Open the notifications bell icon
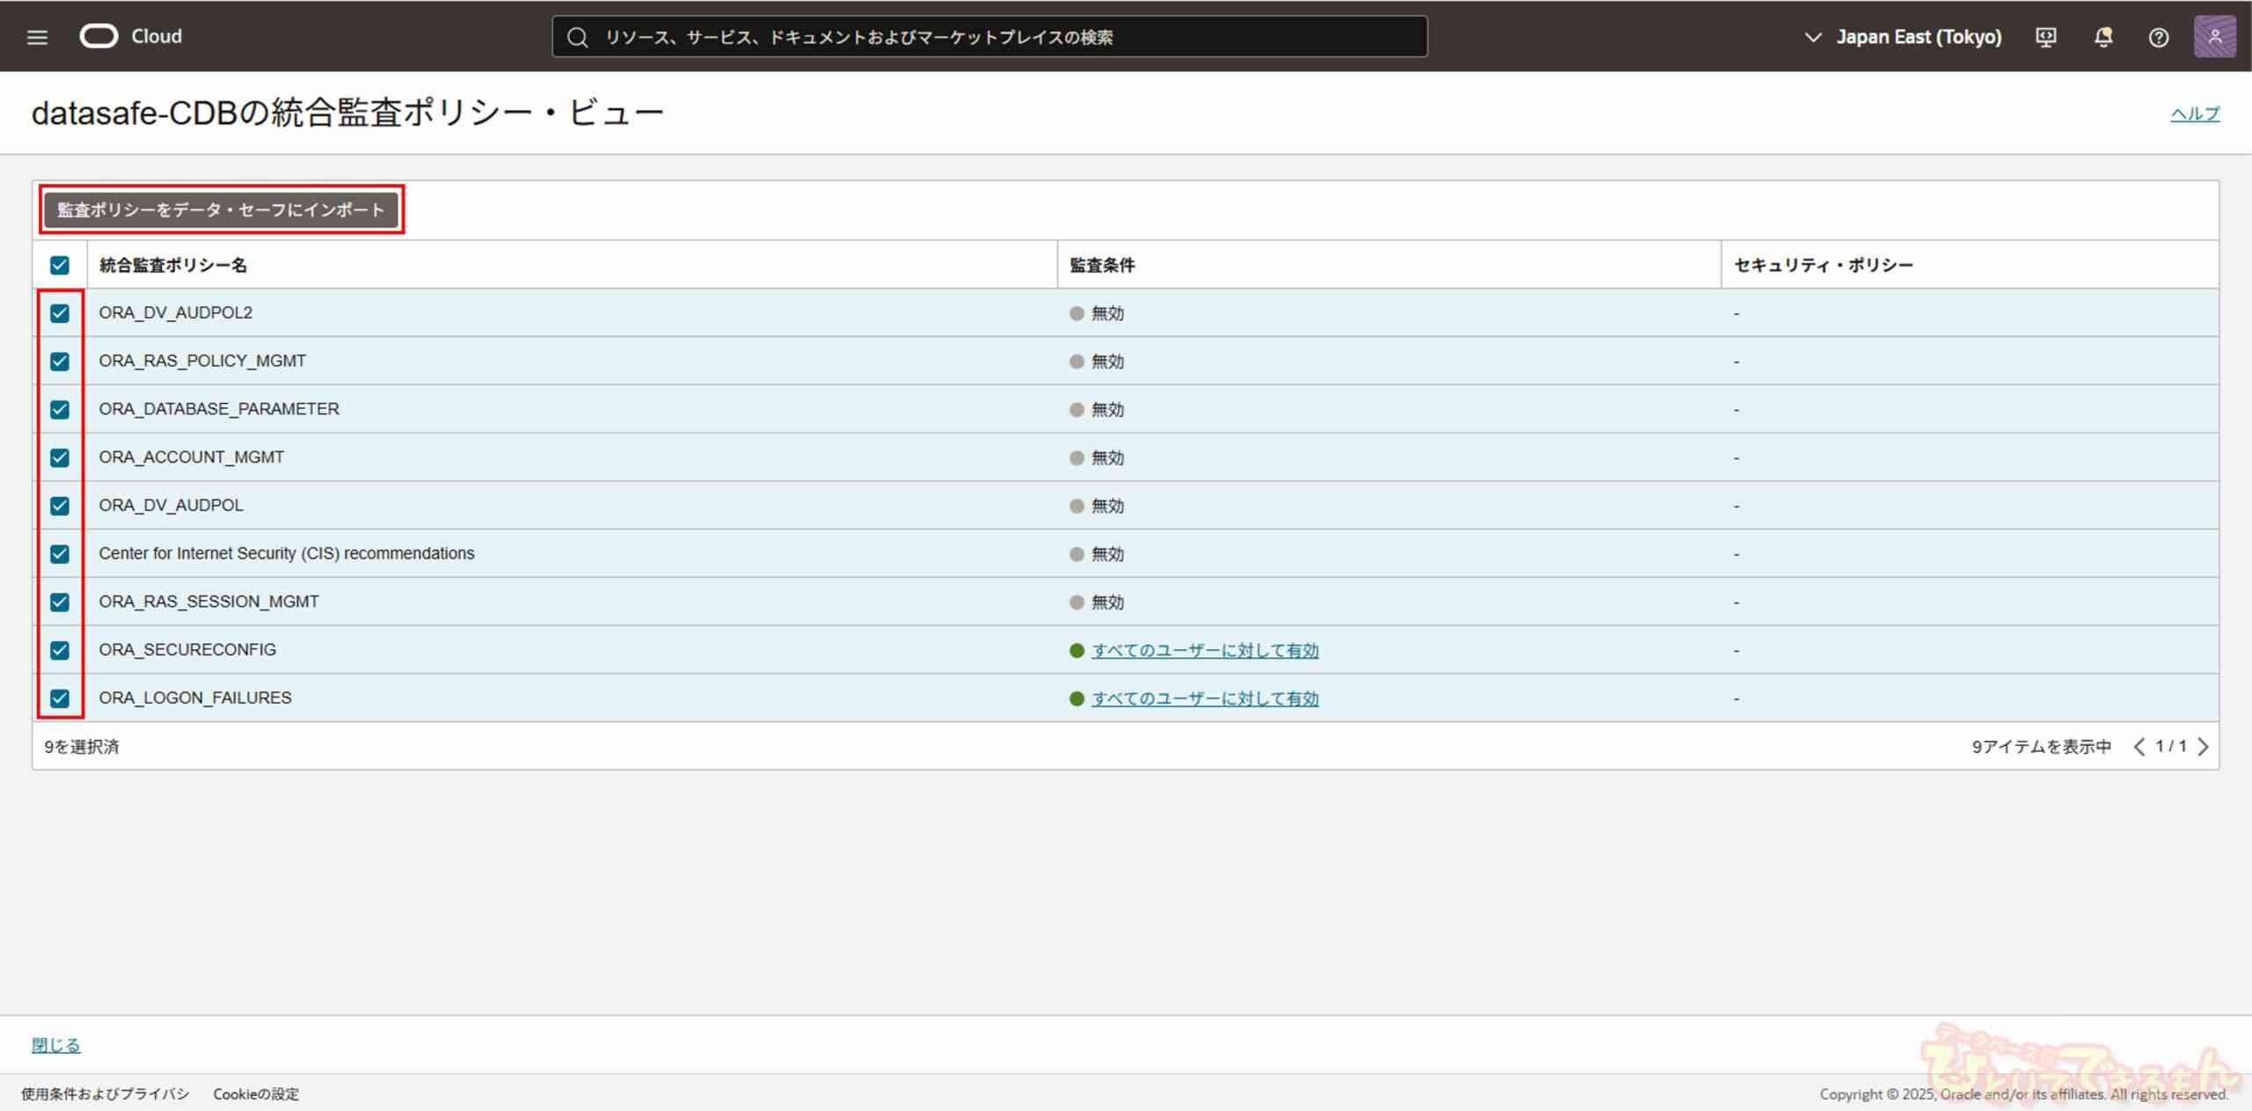 coord(2103,37)
